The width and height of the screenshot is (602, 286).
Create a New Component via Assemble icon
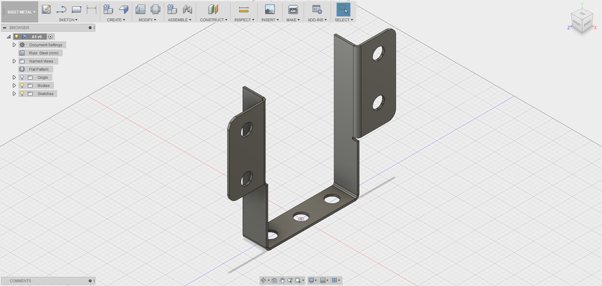[172, 9]
